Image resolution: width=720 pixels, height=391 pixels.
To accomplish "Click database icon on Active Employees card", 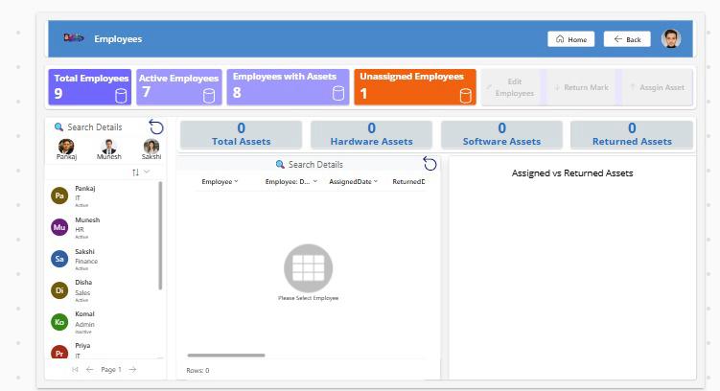I will point(209,96).
